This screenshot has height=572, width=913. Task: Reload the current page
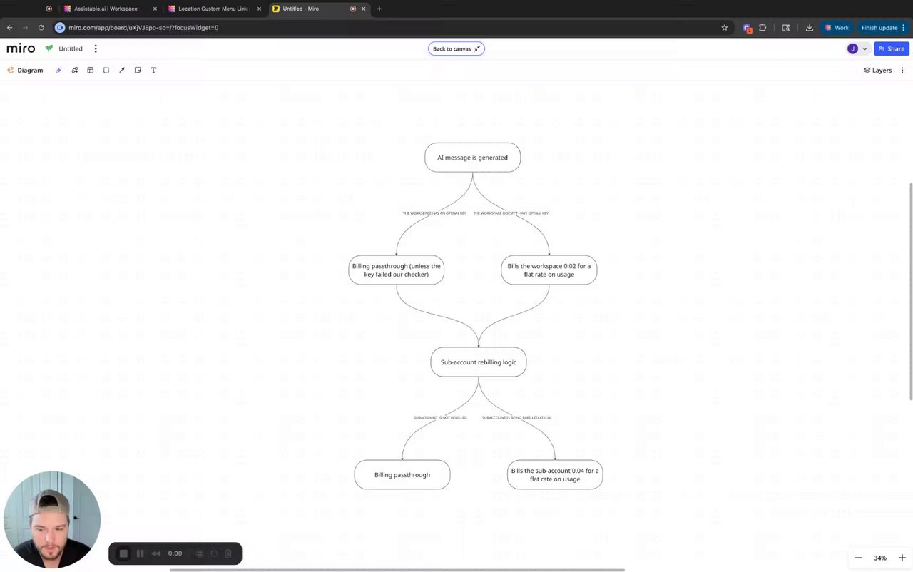41,28
